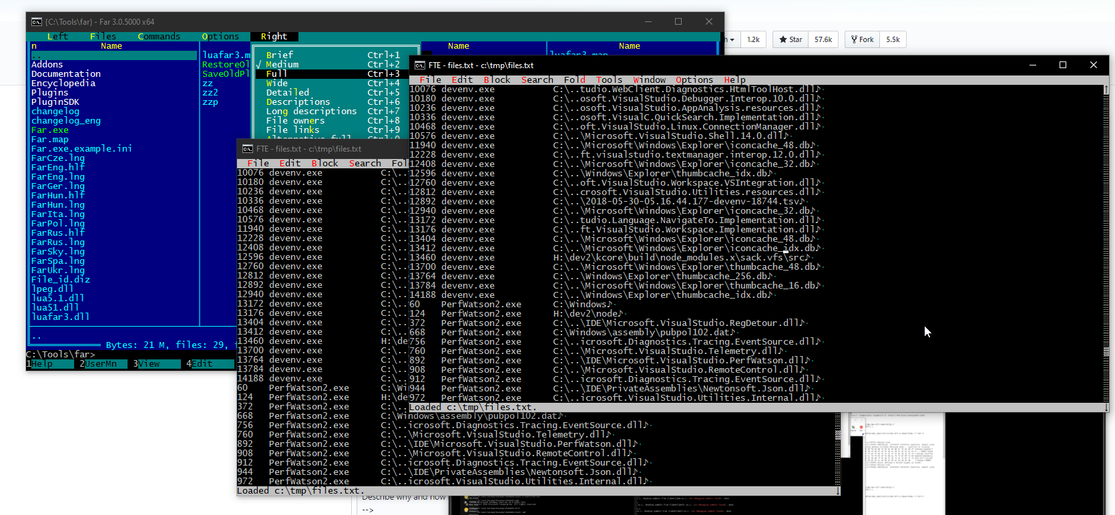
Task: Open File menu in background FTE window
Action: point(258,163)
